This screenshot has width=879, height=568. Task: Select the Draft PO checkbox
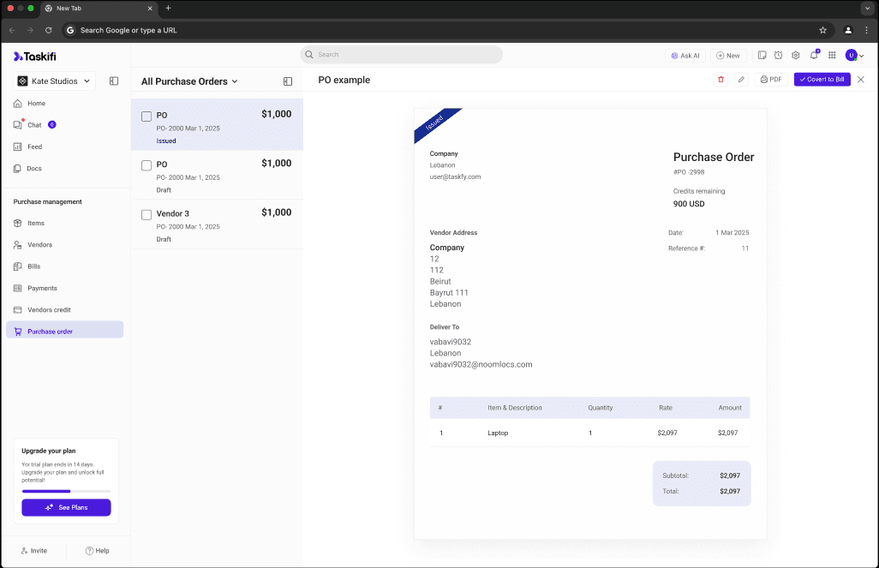coord(146,165)
